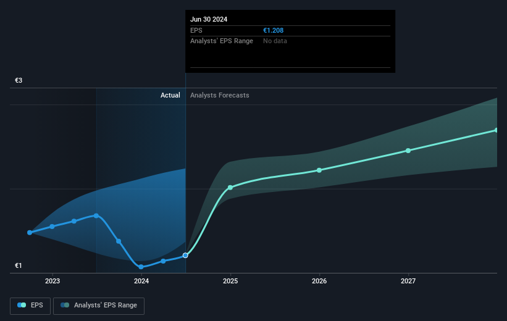Click the 'Actual' section label
The image size is (507, 321).
pos(170,95)
